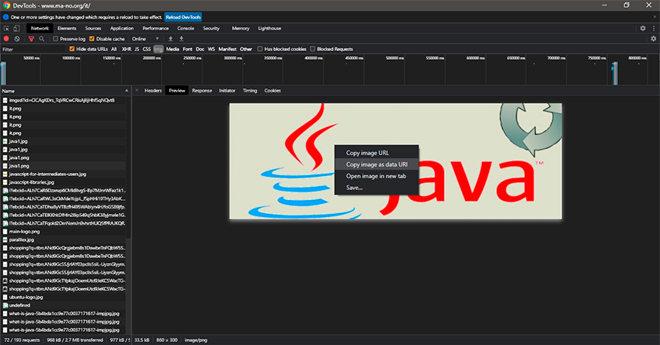Sort by the Name column arrow
This screenshot has width=660, height=345.
click(x=127, y=91)
